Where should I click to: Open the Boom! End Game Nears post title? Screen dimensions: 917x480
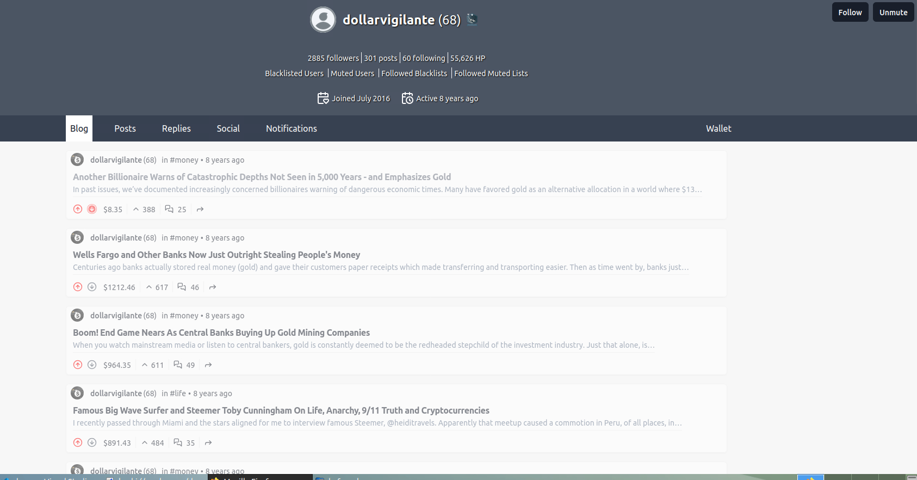221,333
